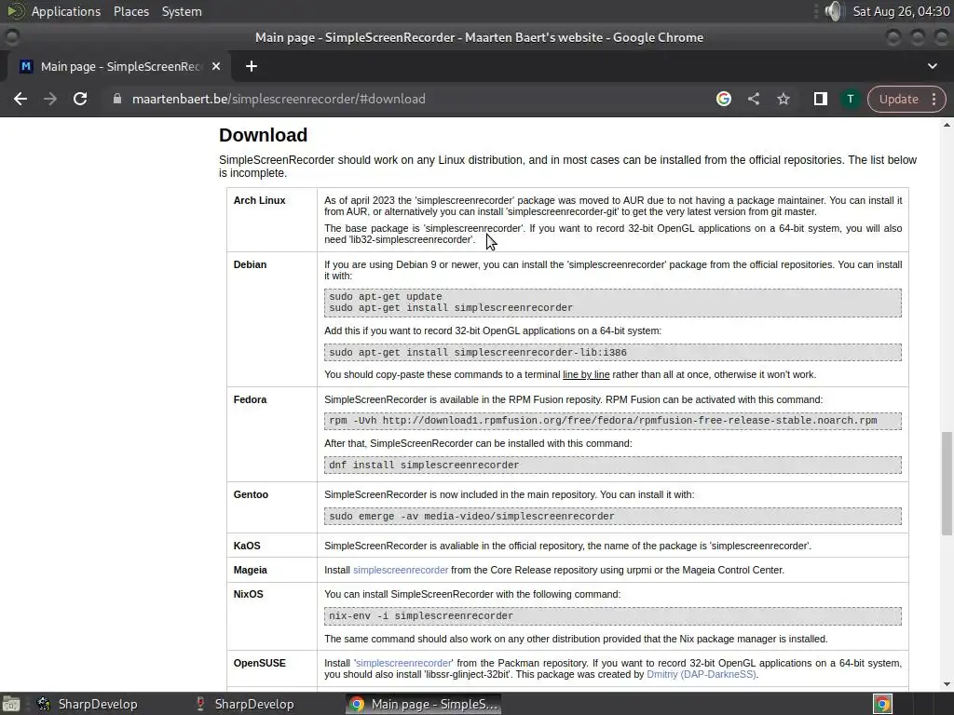Switch to second SharpDevelop wine window

pos(243,704)
